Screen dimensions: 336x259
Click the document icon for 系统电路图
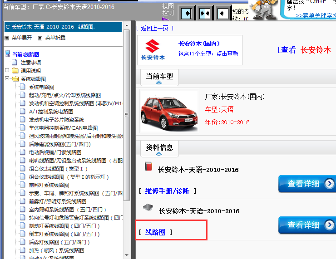pyautogui.click(x=23, y=87)
